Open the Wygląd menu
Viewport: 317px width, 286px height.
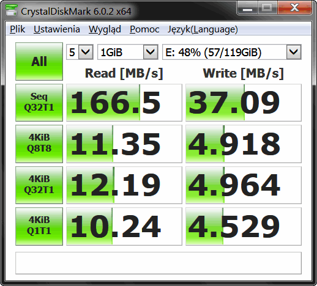pos(105,29)
